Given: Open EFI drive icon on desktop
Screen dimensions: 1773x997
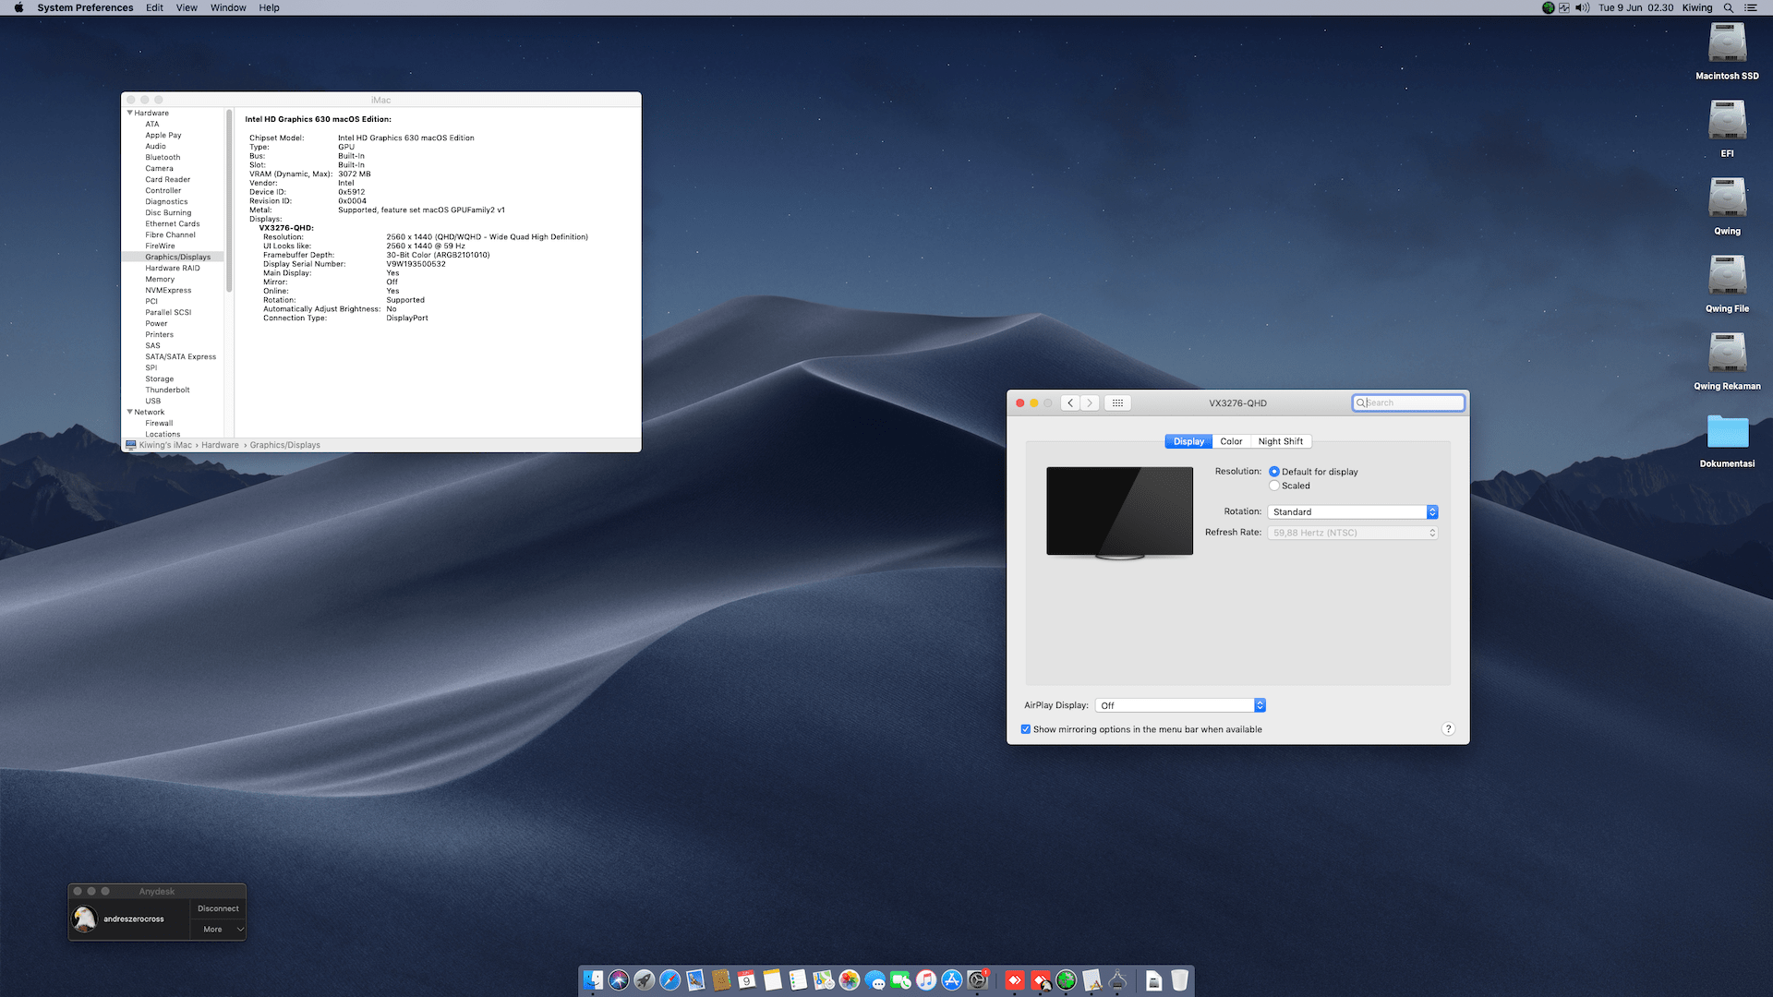Looking at the screenshot, I should (x=1727, y=121).
